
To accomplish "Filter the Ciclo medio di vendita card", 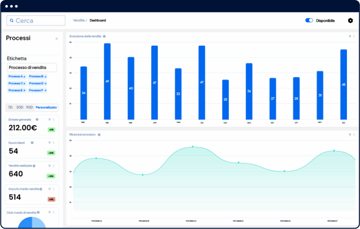I will (x=49, y=213).
